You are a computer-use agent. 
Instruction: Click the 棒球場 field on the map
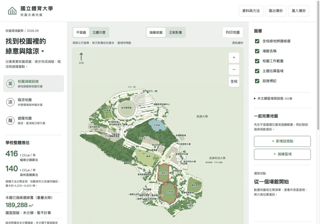(194, 185)
